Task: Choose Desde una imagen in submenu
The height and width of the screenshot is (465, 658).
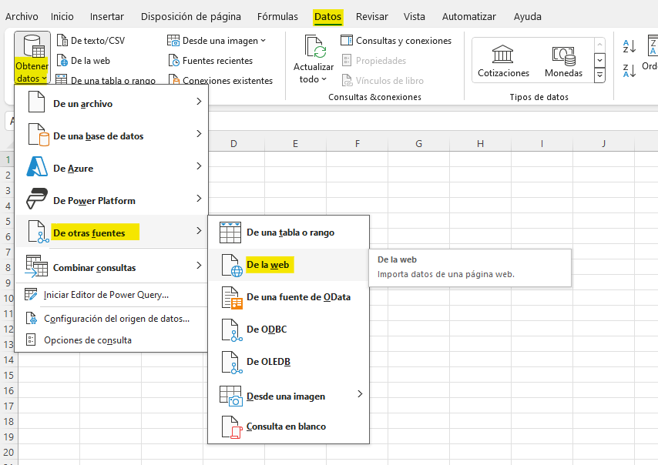Action: point(289,396)
